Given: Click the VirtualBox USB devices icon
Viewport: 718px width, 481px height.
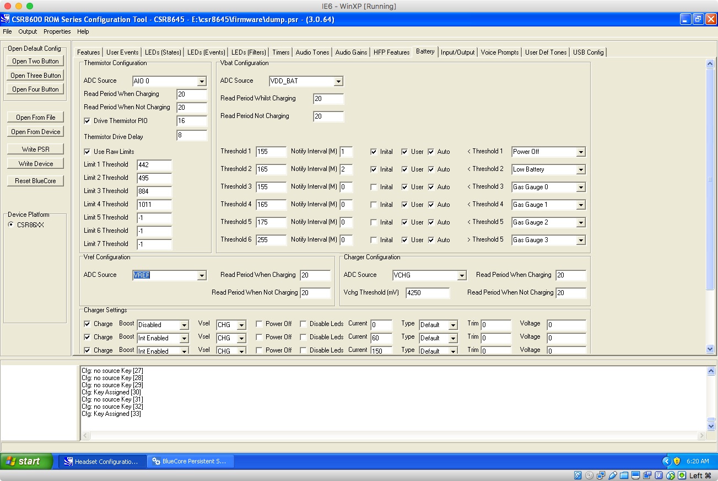Looking at the screenshot, I should coord(613,475).
